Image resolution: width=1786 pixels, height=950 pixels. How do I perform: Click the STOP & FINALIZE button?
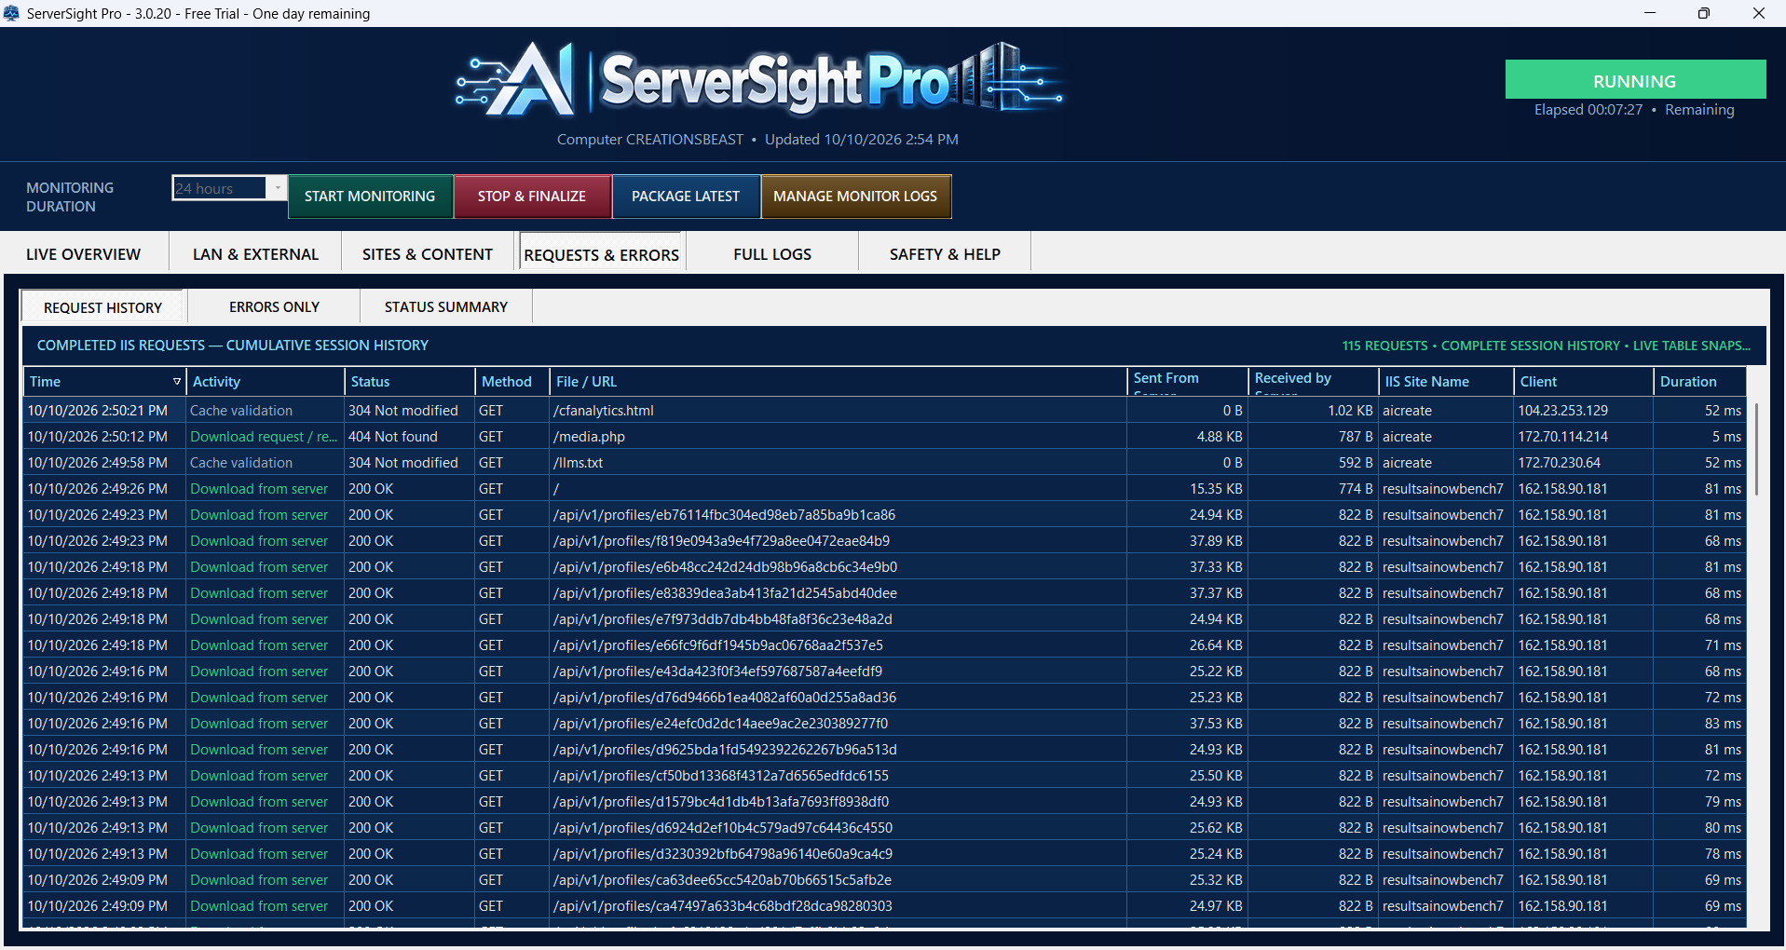[x=532, y=197]
